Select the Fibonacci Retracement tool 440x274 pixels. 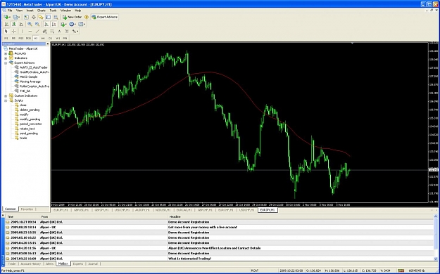click(52, 31)
